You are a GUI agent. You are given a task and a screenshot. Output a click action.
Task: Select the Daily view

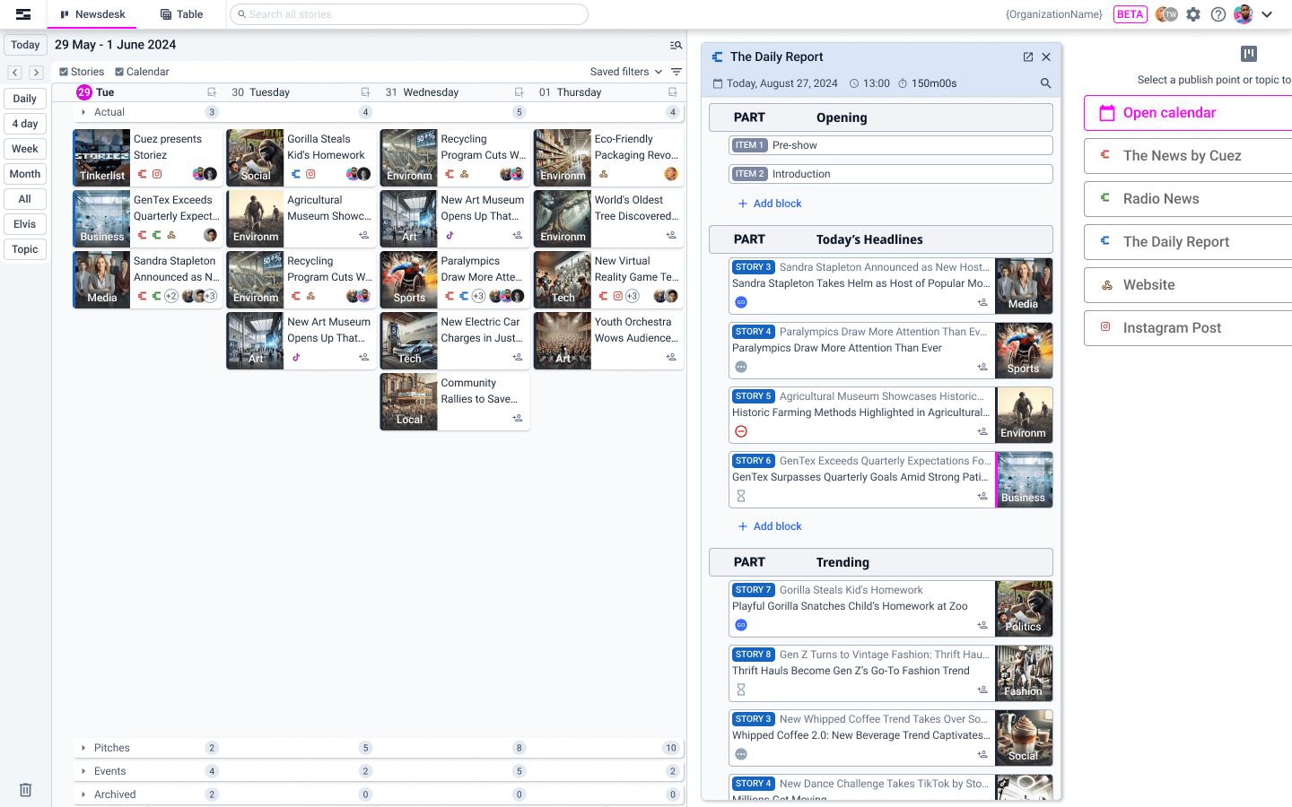coord(25,99)
